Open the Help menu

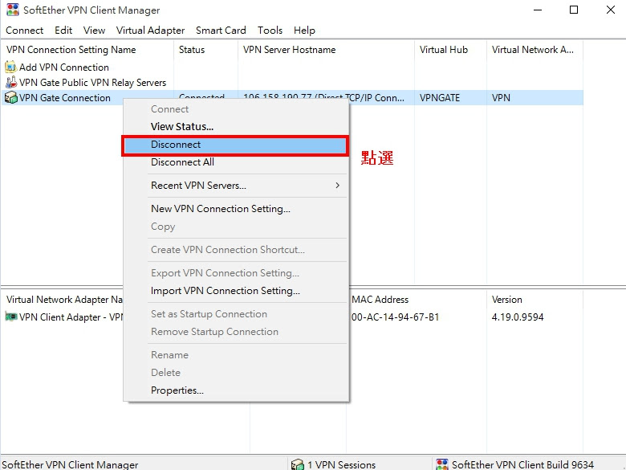pos(304,31)
